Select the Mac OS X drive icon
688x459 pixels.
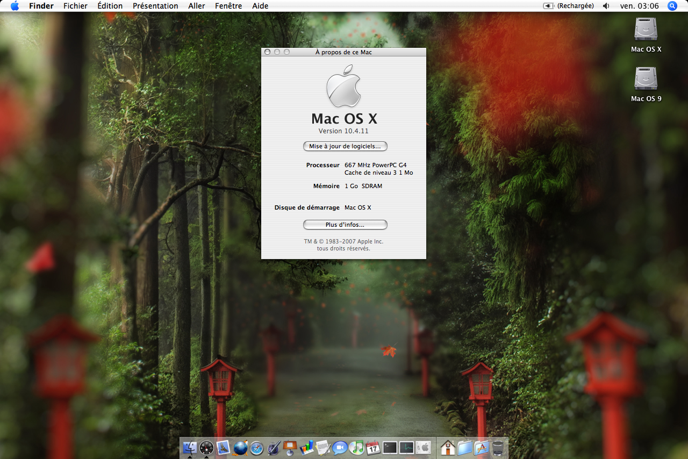tap(646, 30)
